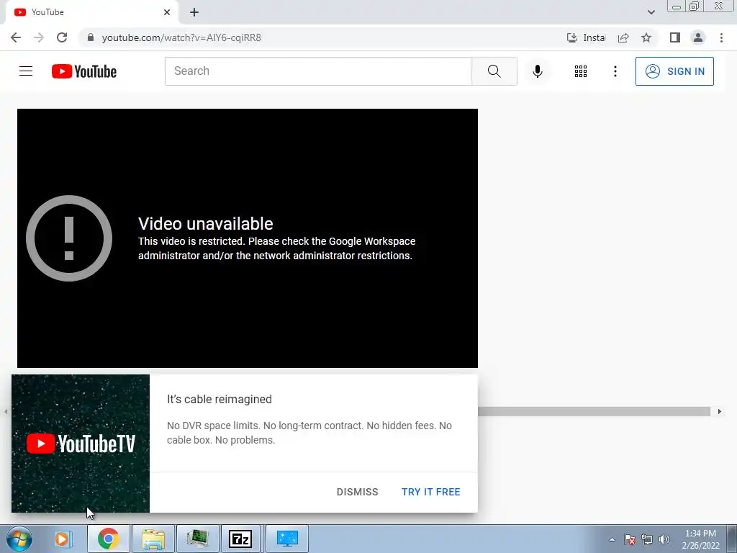Go back in the browser
Screen dimensions: 737x553
pos(16,37)
